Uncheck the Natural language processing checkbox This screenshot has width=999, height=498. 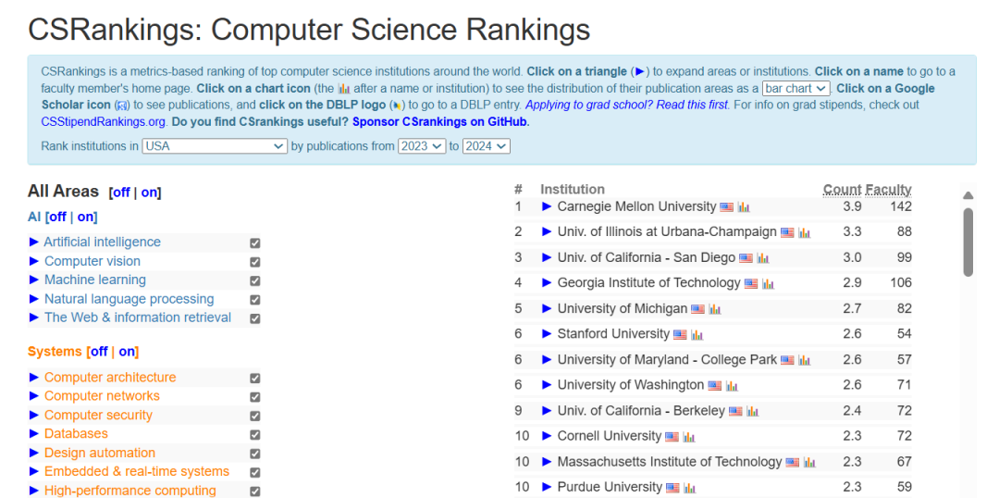pos(255,300)
